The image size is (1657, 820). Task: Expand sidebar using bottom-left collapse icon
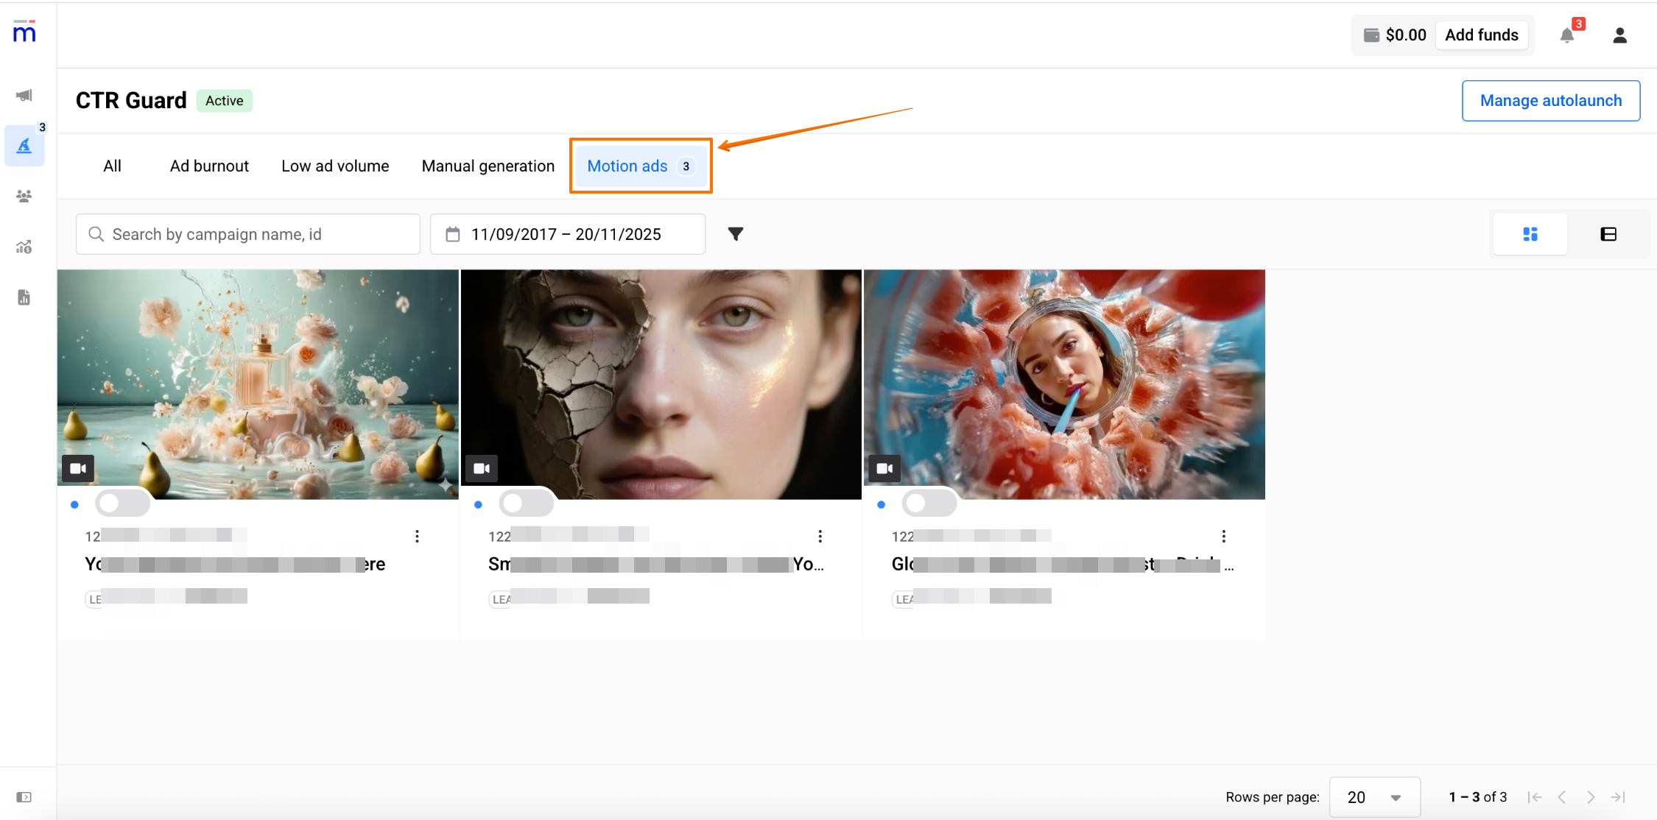tap(24, 797)
